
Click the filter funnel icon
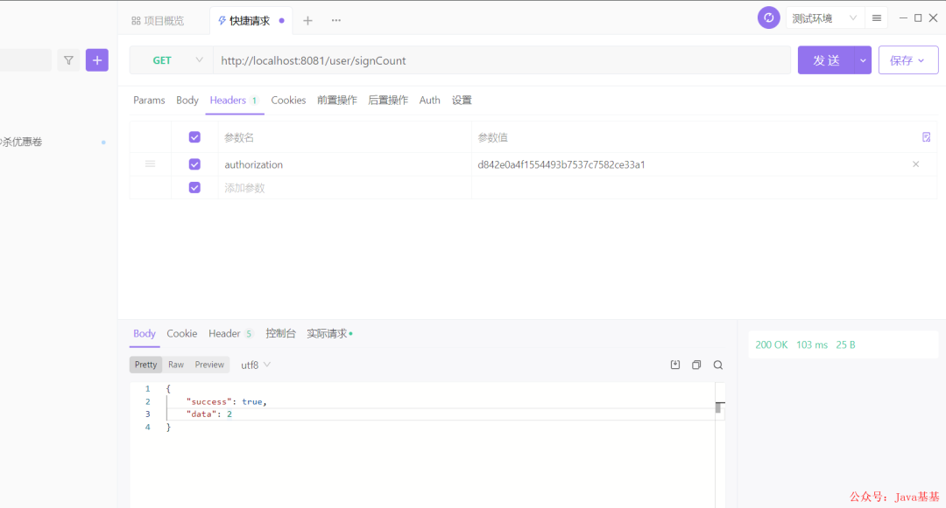[68, 60]
